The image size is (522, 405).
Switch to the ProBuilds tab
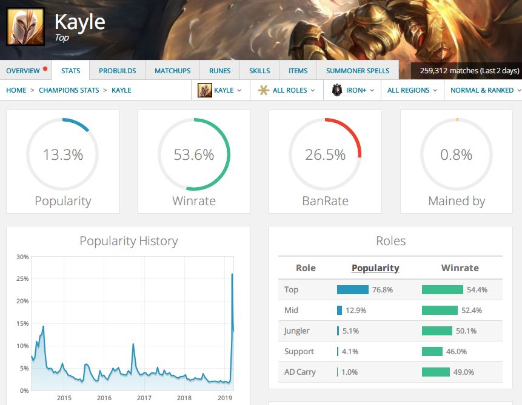(117, 71)
